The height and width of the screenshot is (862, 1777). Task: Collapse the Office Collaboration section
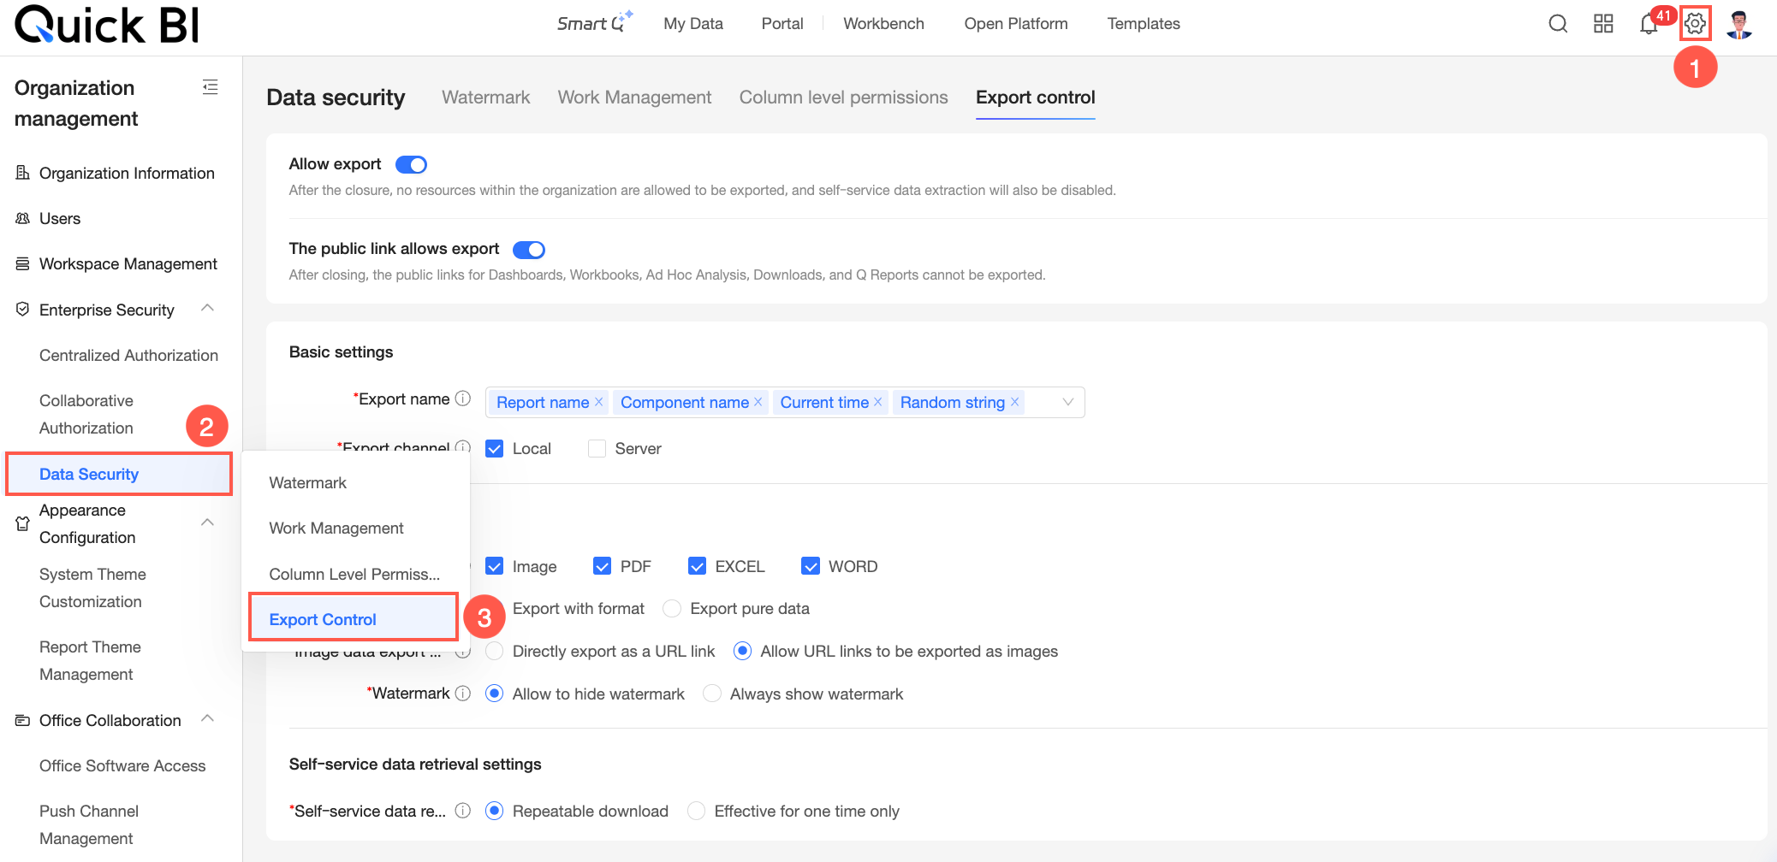[x=207, y=718]
